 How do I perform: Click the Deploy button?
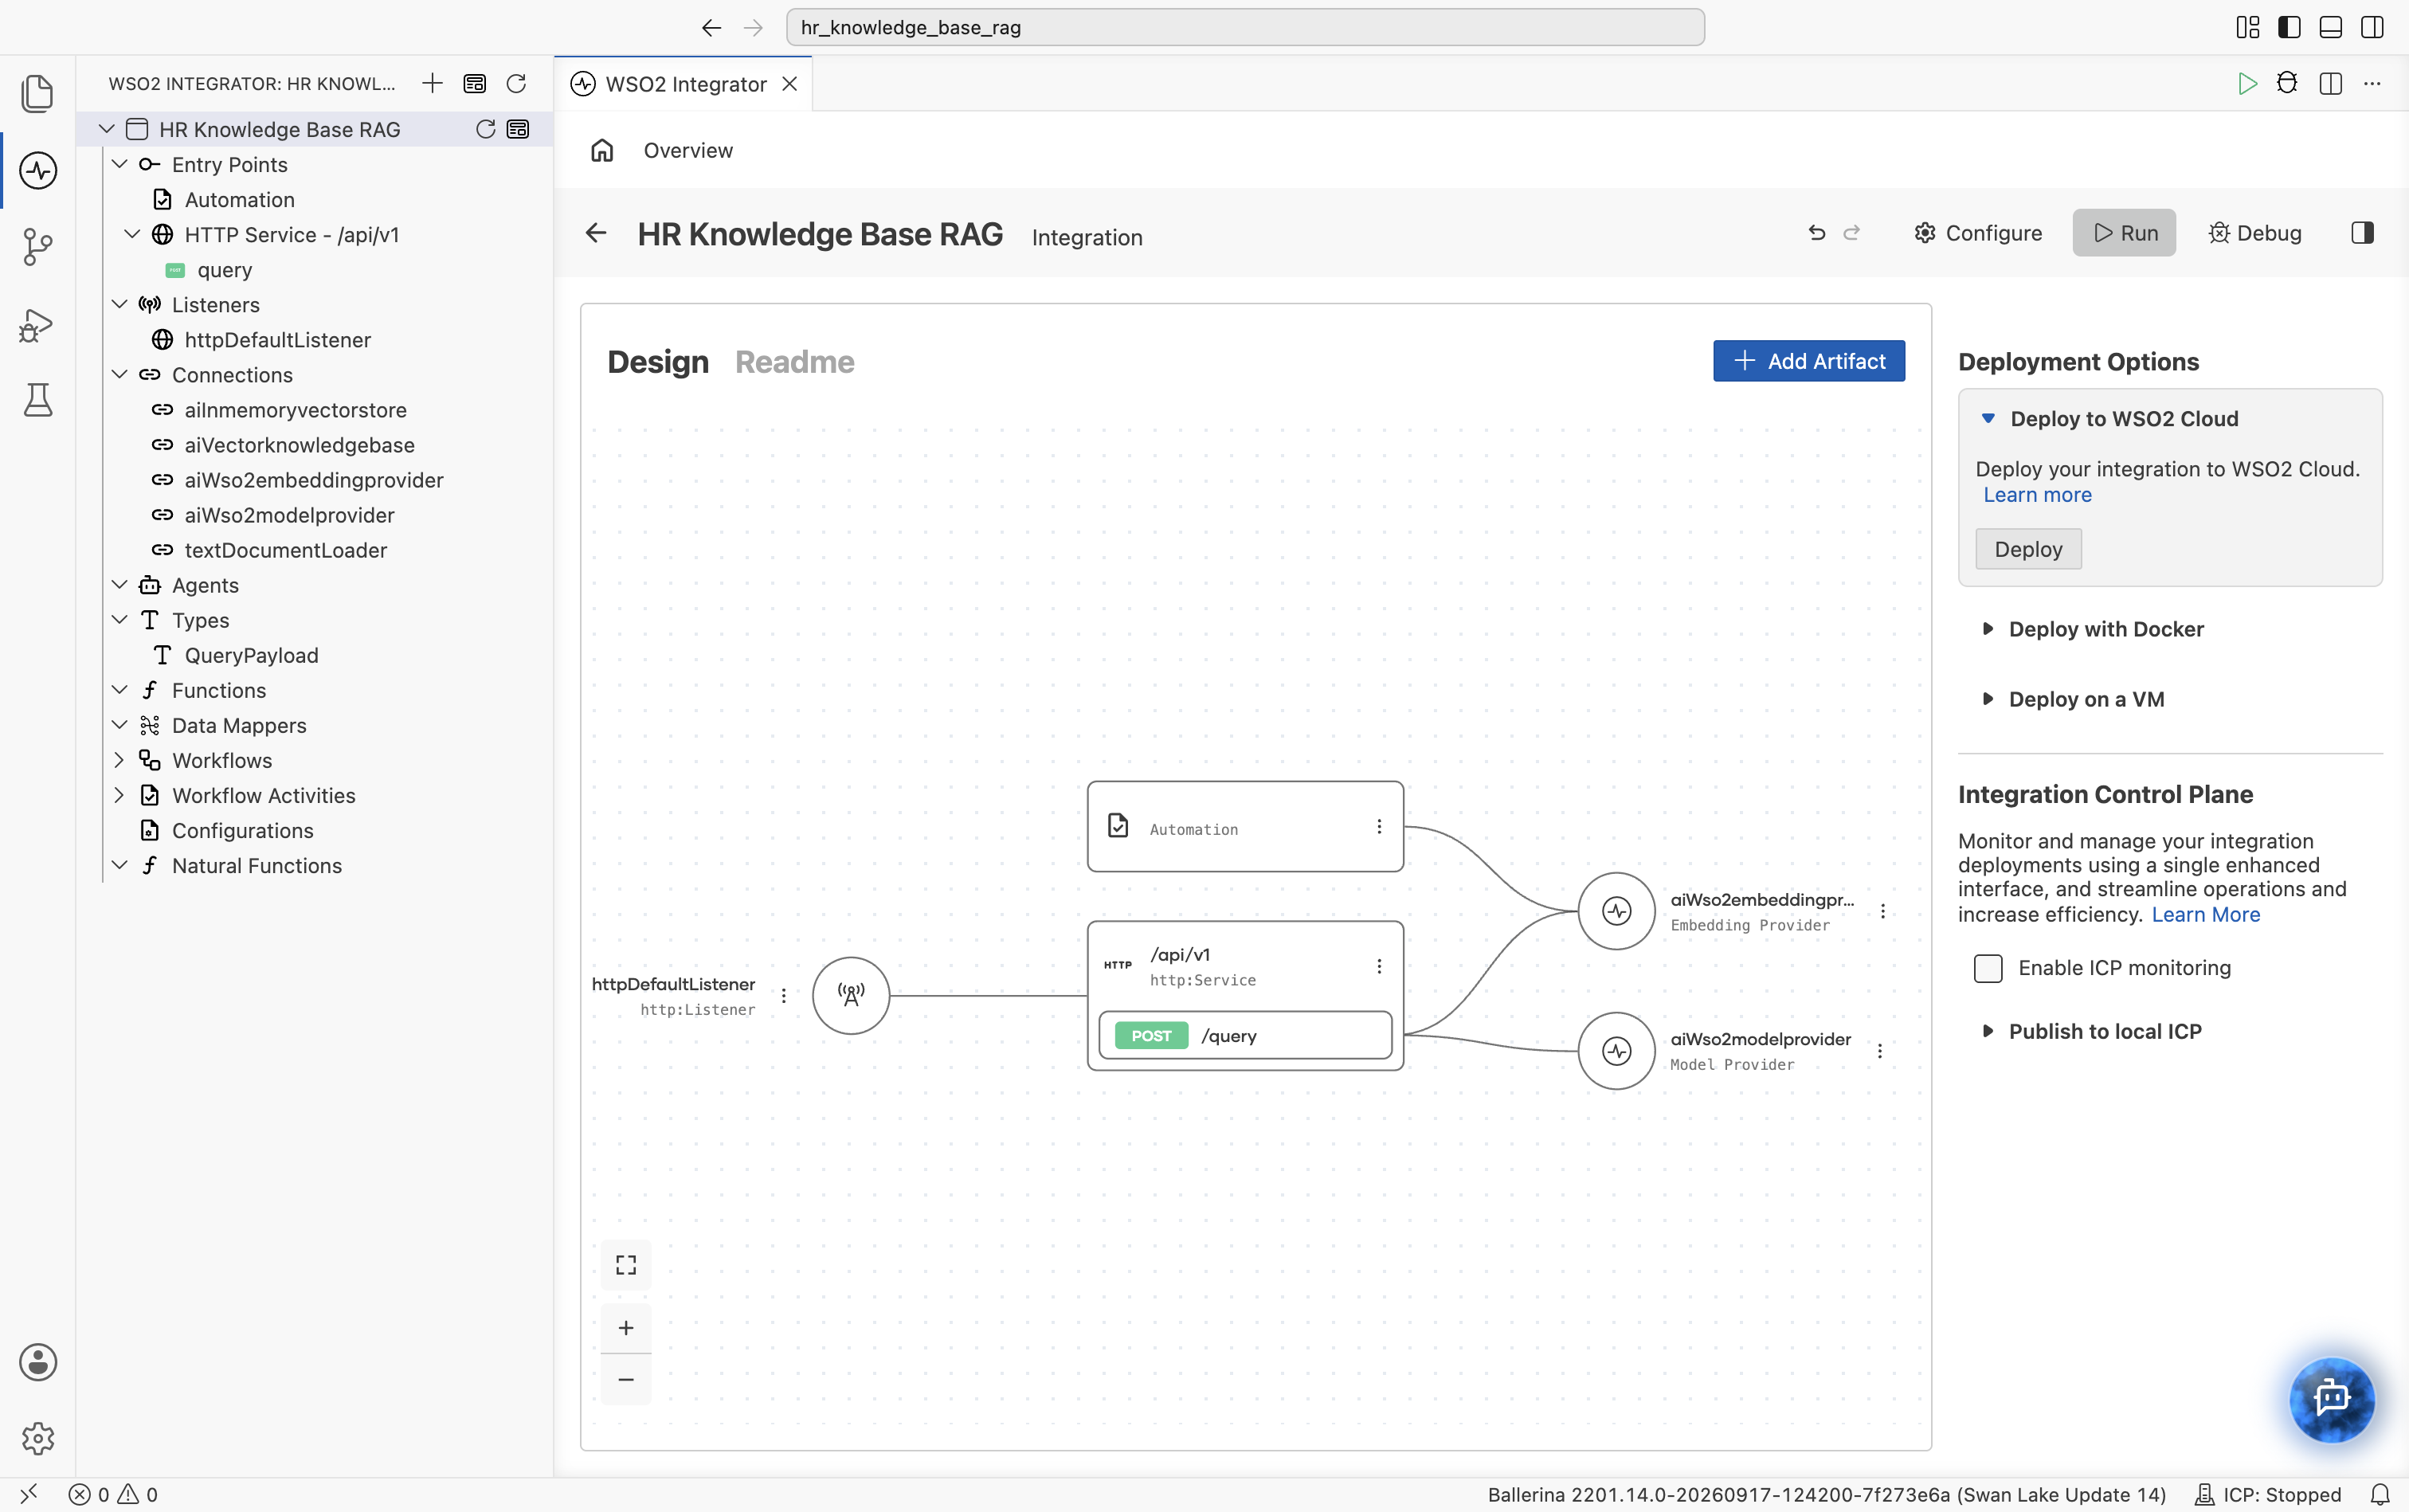coord(2028,549)
